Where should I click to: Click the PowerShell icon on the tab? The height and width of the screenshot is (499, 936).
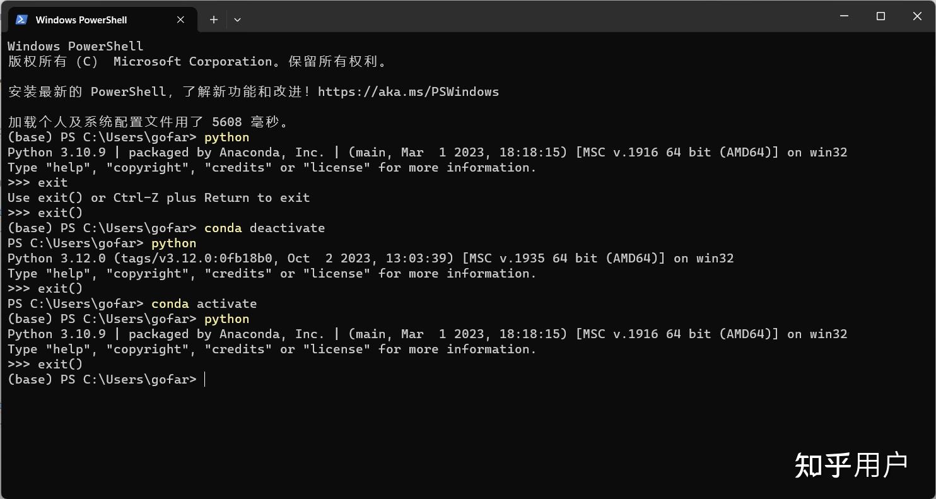(x=21, y=20)
